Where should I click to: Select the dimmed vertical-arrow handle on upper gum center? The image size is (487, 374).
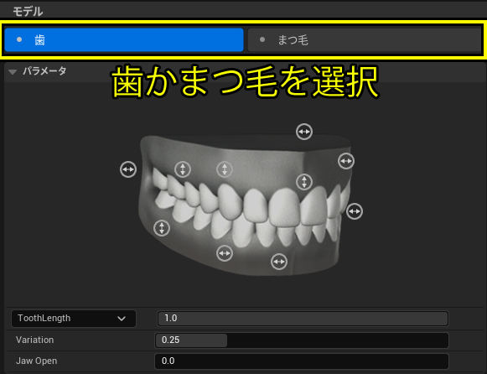pos(225,169)
